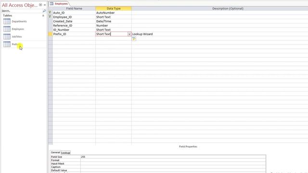308x173 pixels.
Task: Select the Auto_ID primary key row selector
Action: coord(50,13)
